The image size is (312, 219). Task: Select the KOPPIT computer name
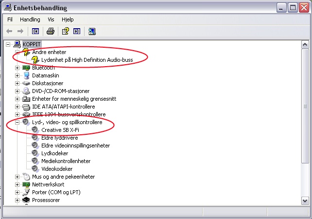point(32,44)
